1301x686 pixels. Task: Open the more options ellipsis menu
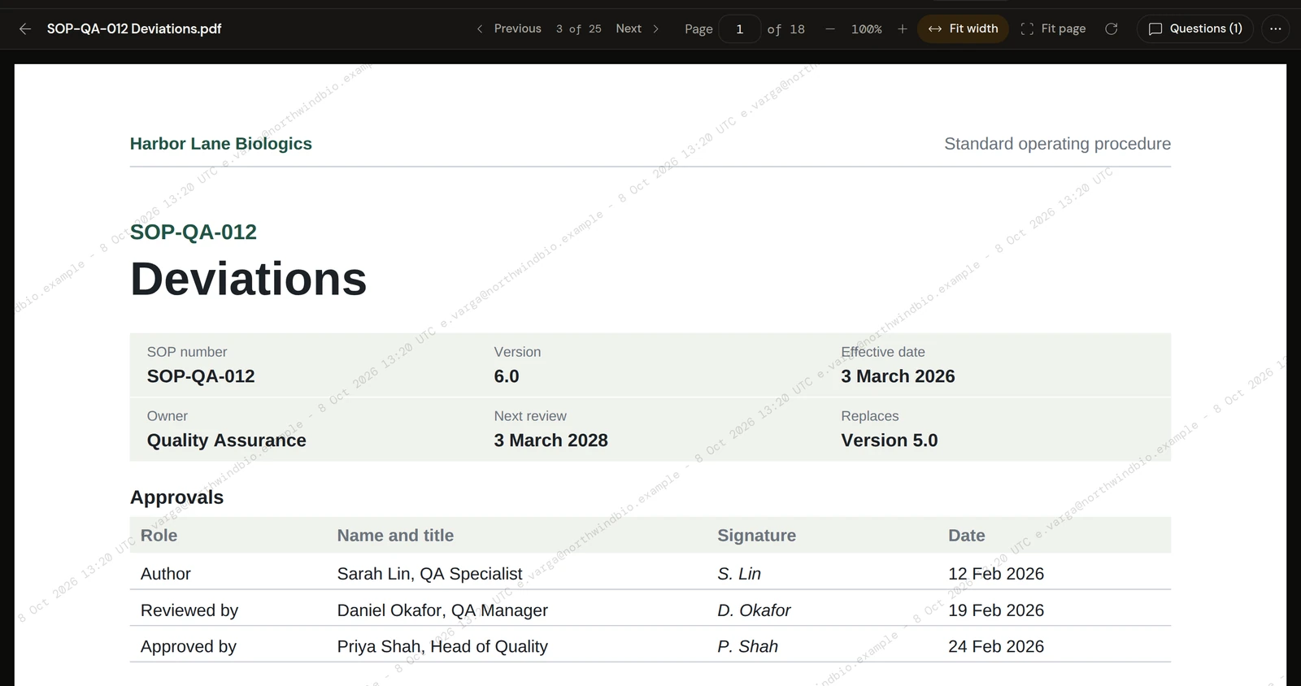point(1276,29)
